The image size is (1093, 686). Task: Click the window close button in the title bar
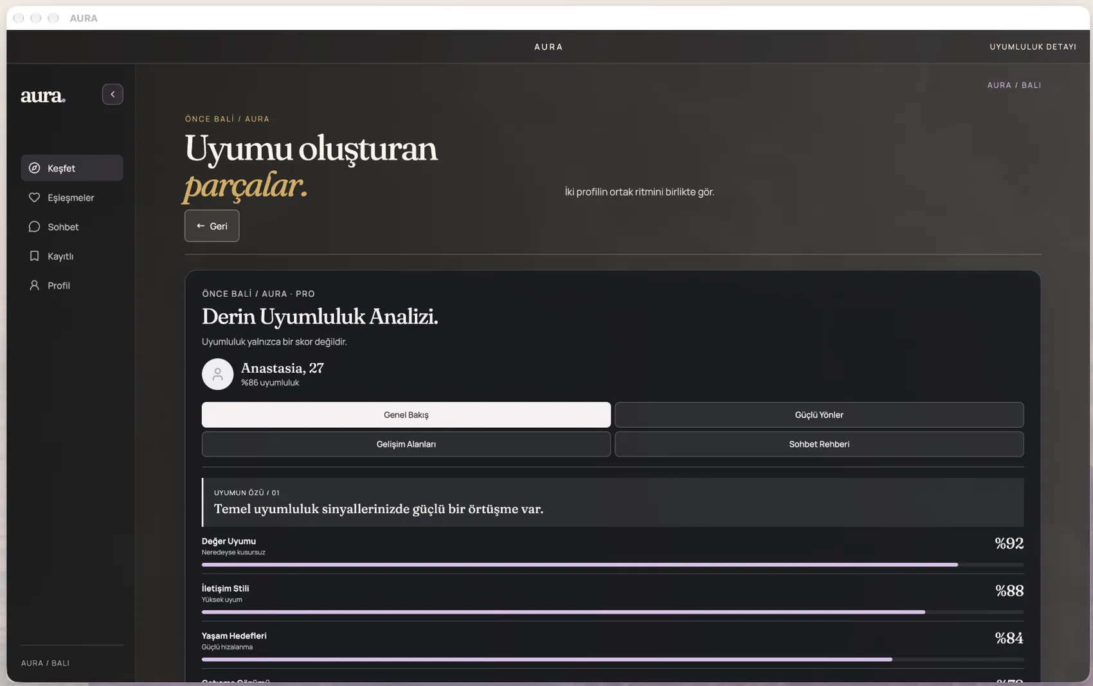[x=19, y=18]
